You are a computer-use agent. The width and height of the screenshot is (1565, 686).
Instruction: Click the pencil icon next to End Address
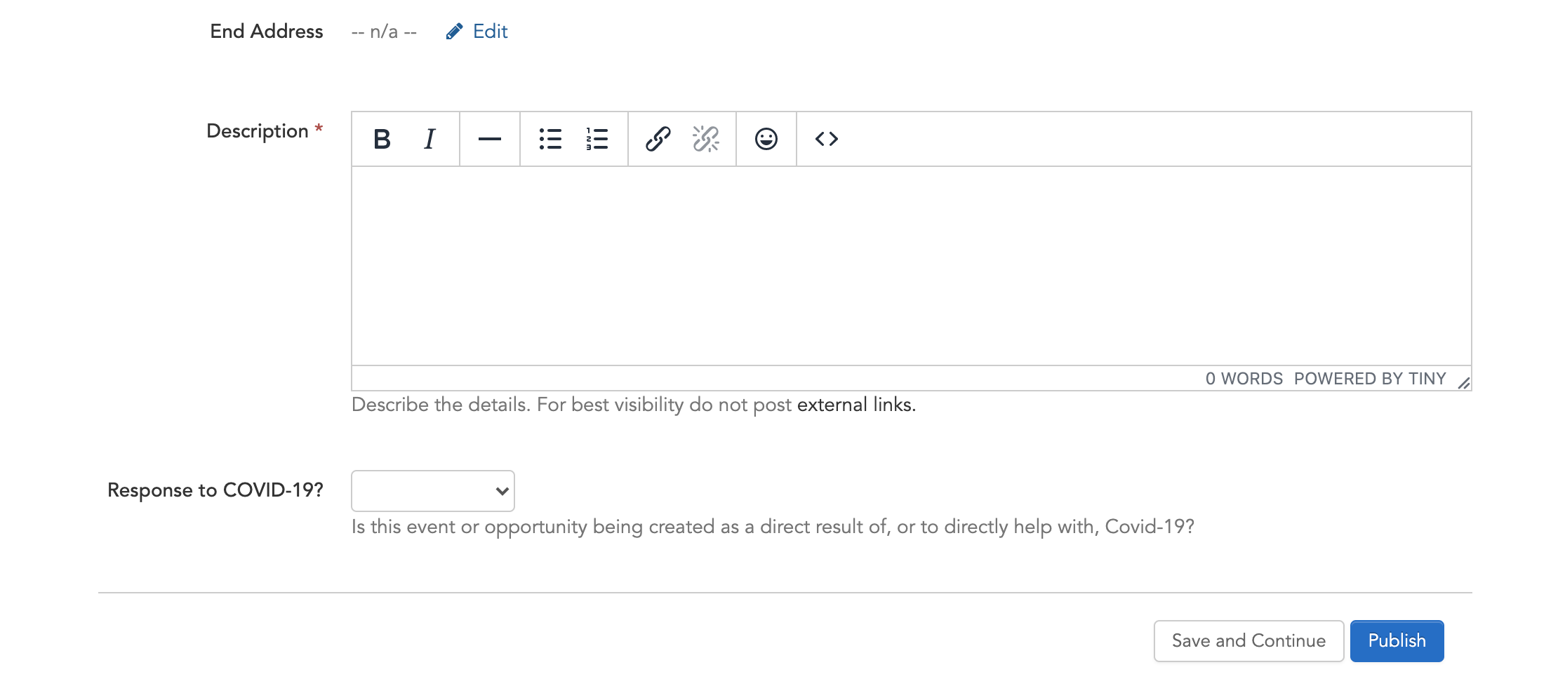(x=454, y=32)
